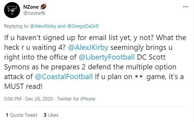Open @AlexJKirby in the Replying to line
This screenshot has height=122, width=194.
[43, 26]
